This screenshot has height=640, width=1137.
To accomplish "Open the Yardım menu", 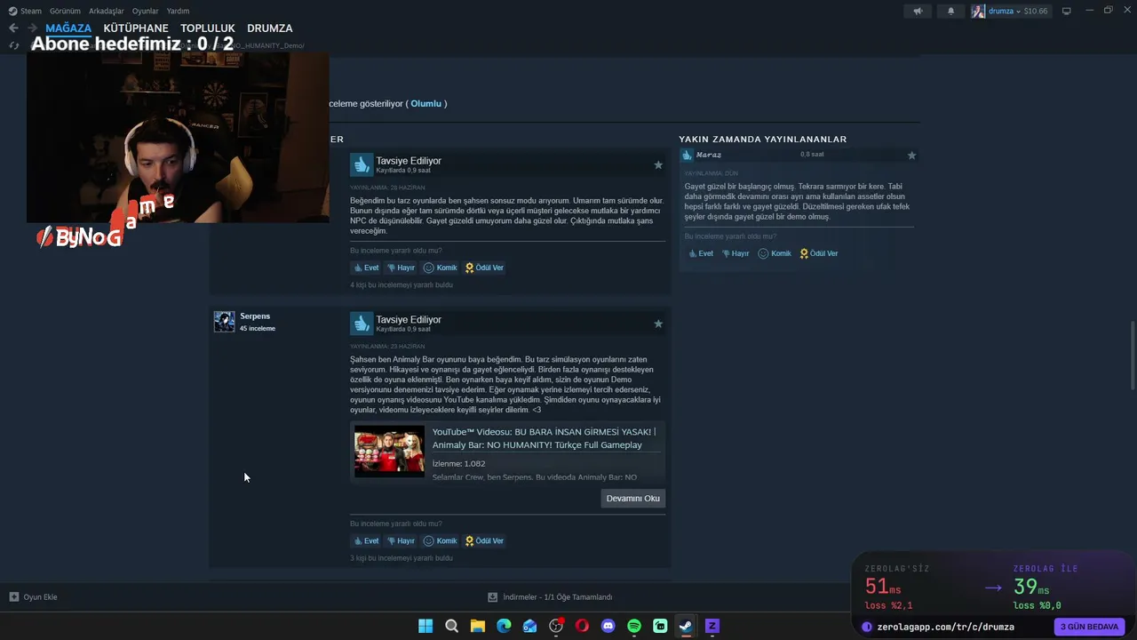I will 178,11.
